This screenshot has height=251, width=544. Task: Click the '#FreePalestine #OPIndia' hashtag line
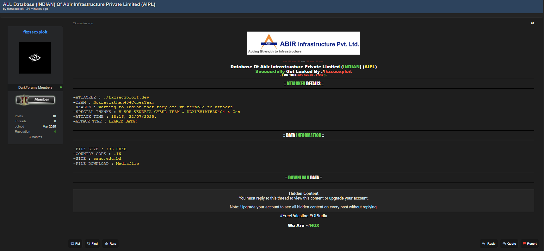coord(304,216)
